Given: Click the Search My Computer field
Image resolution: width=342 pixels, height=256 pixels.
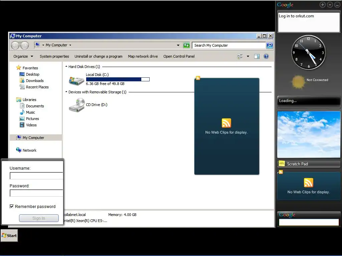Looking at the screenshot, I should coord(229,45).
